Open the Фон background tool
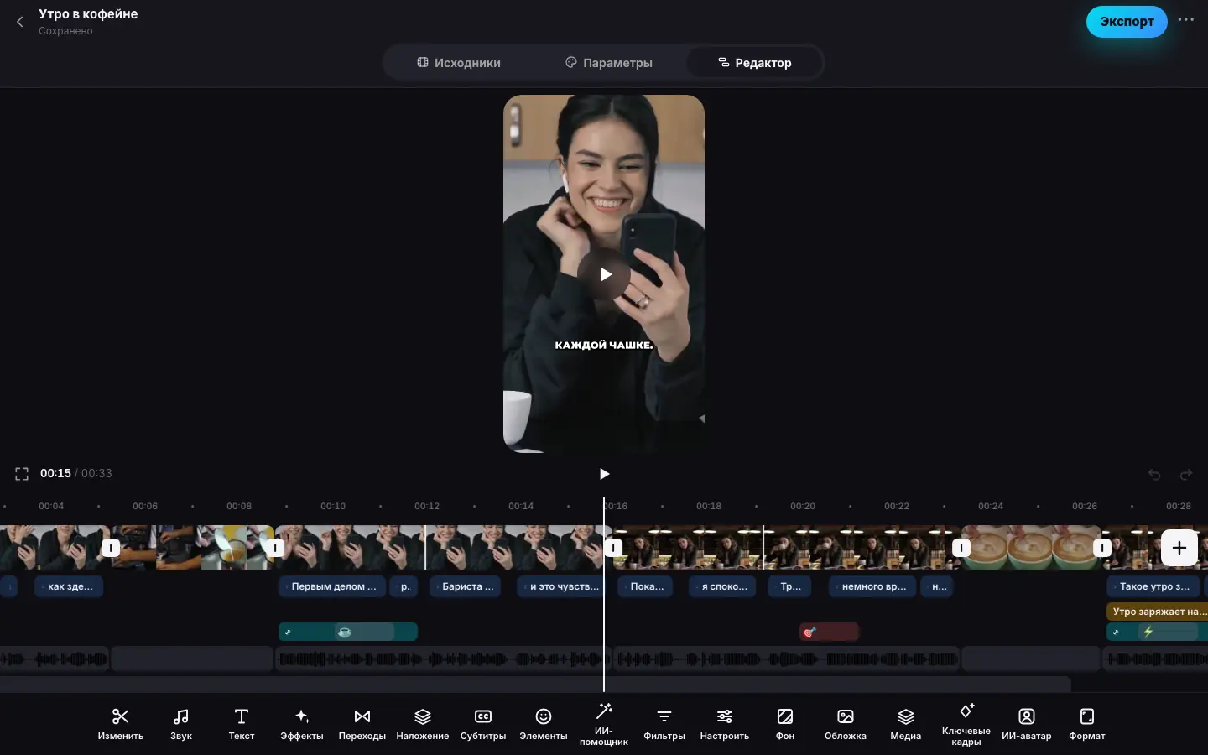Image resolution: width=1208 pixels, height=755 pixels. [x=785, y=724]
